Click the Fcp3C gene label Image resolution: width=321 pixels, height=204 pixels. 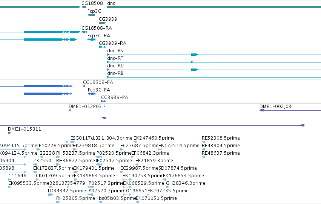pyautogui.click(x=94, y=11)
